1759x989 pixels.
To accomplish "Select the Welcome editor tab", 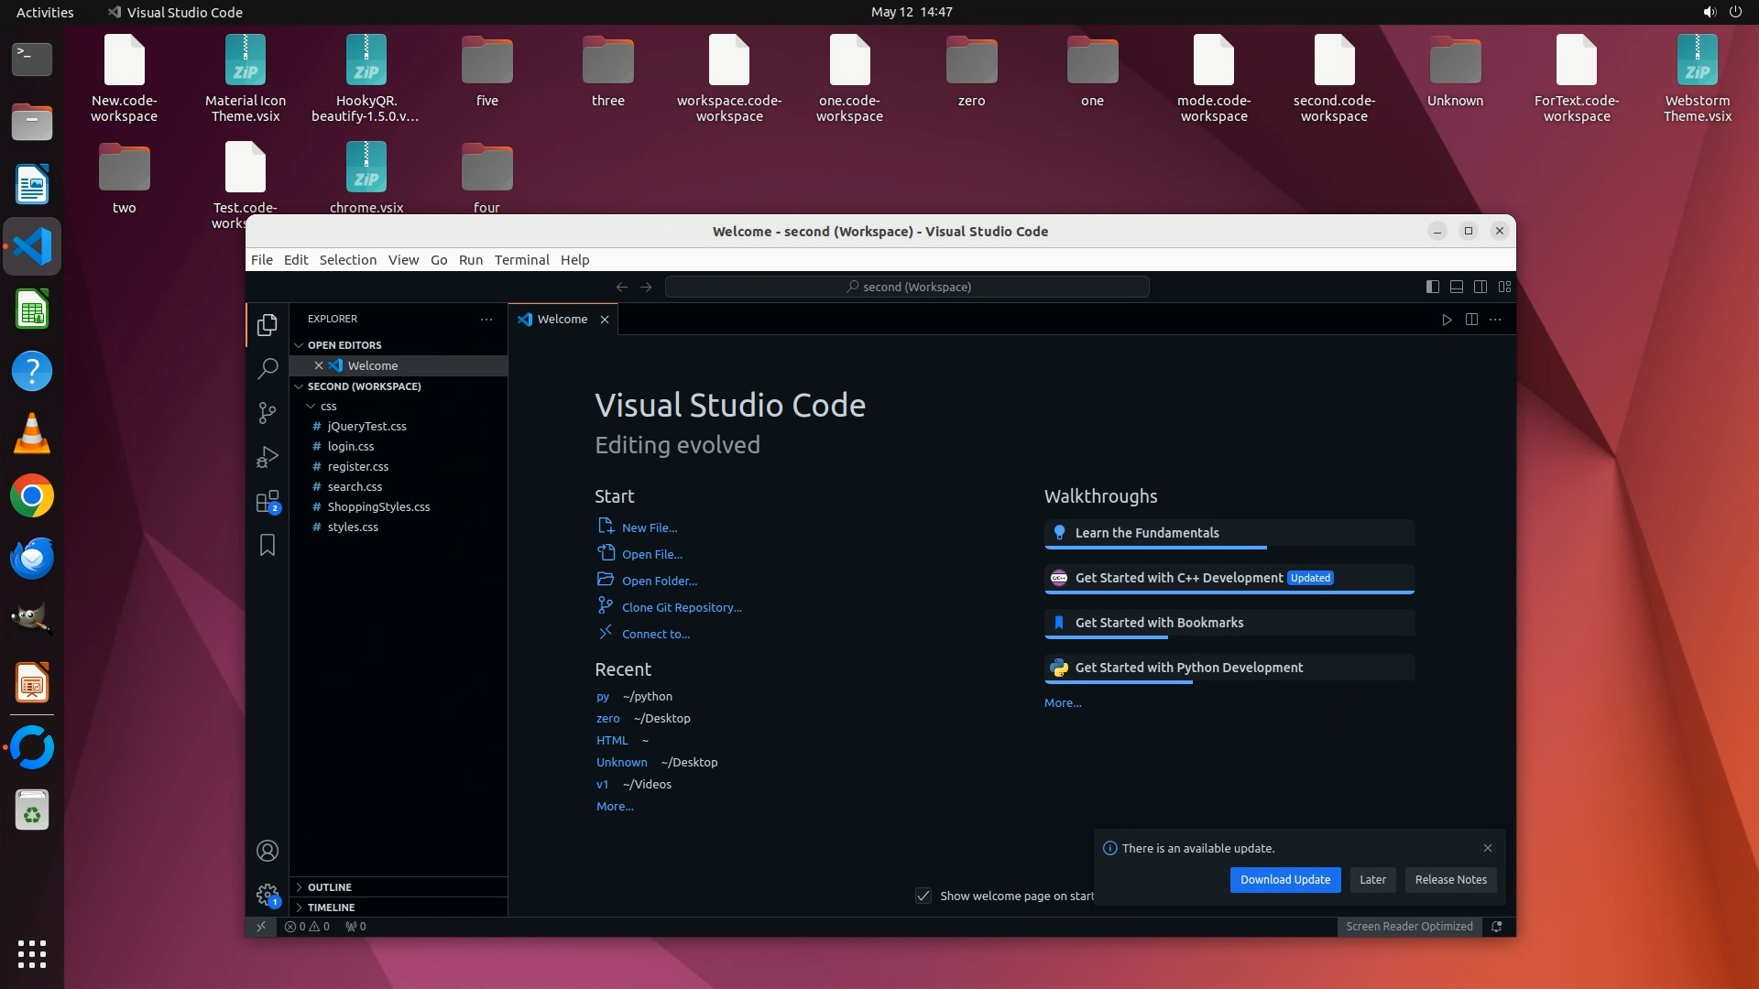I will pyautogui.click(x=562, y=320).
